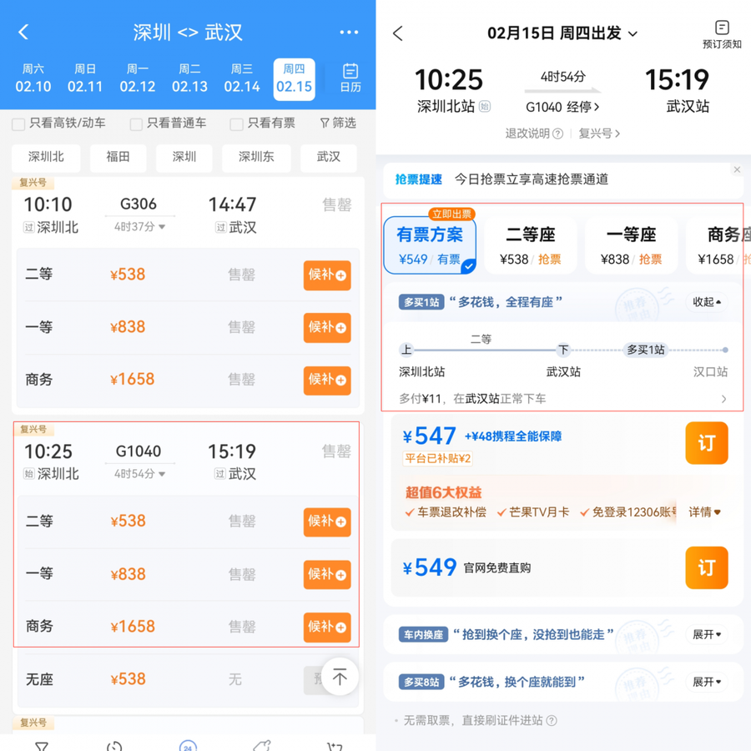Switch to the 一等座 ¥838 tab
Image resolution: width=751 pixels, height=751 pixels.
coord(631,244)
